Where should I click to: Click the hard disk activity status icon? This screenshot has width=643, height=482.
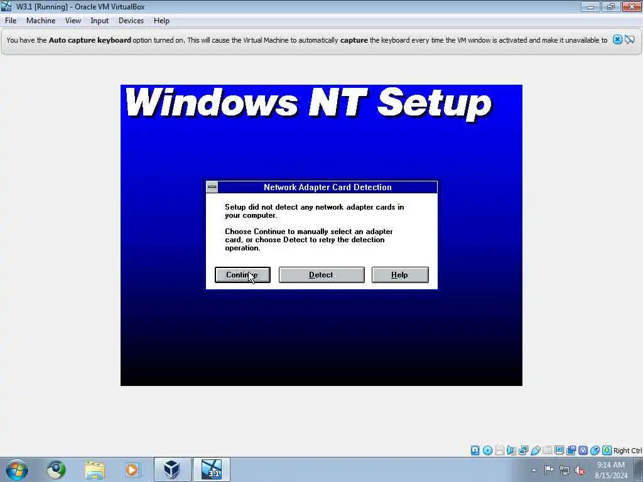[475, 451]
